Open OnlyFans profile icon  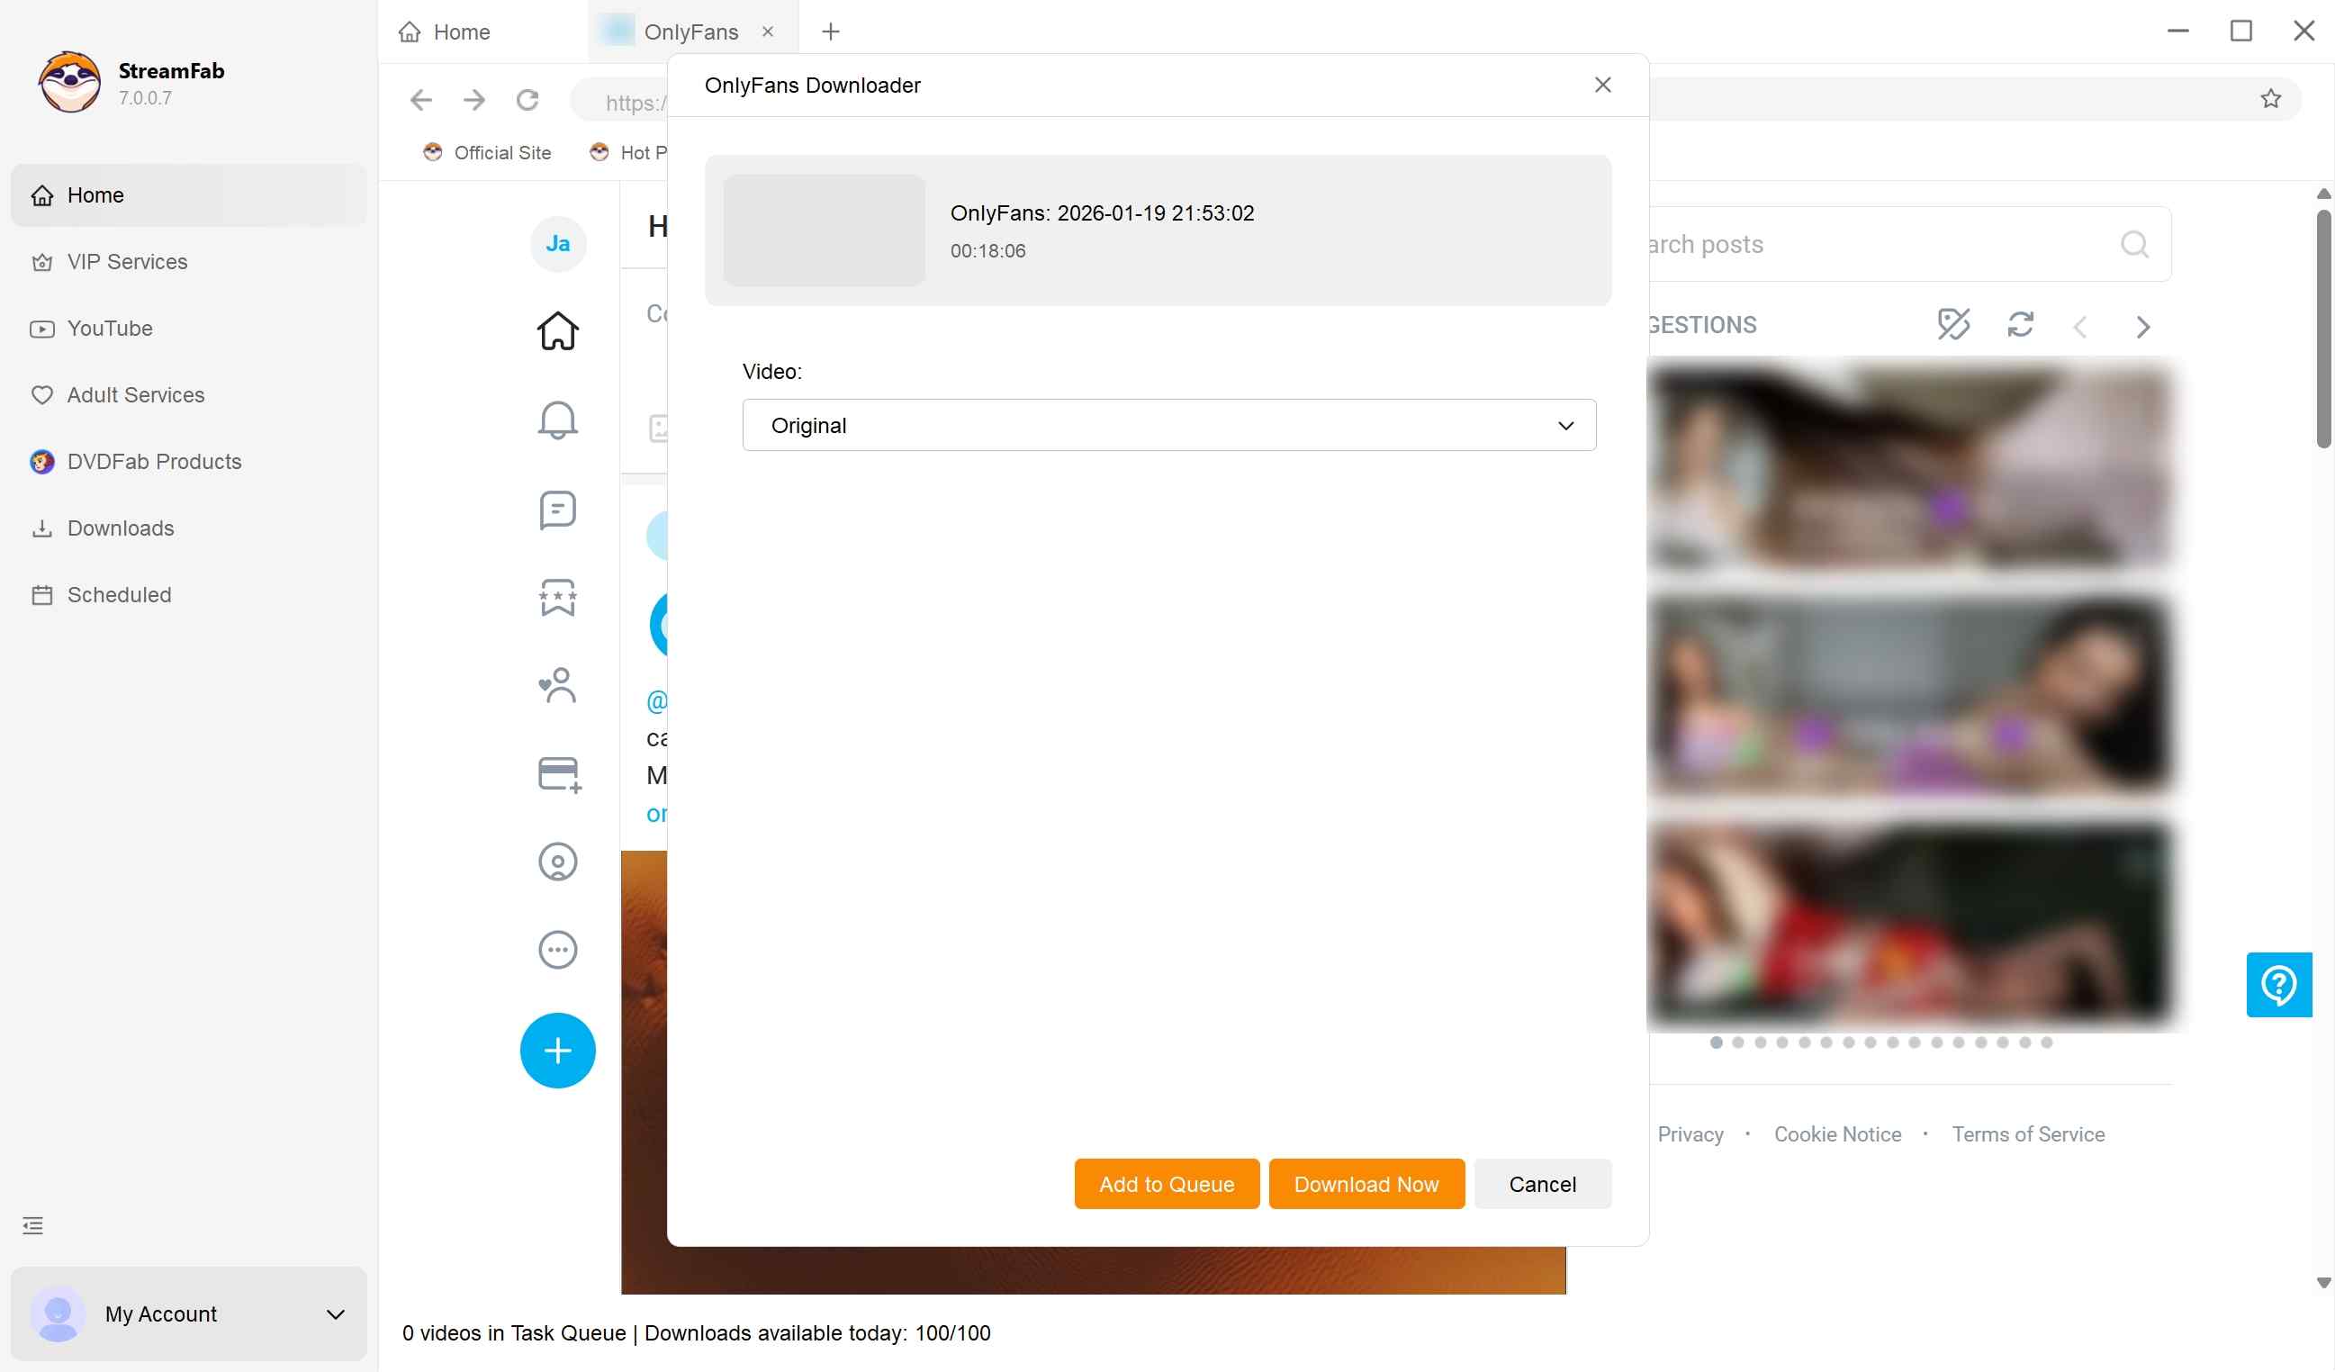pos(557,861)
